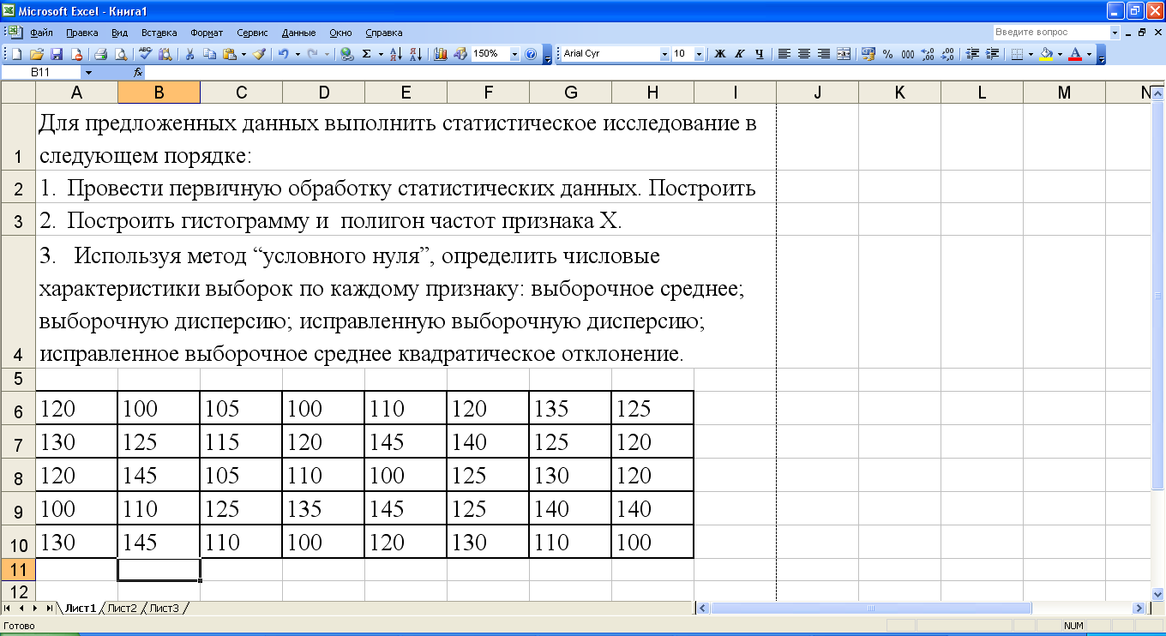Open the Undo history dropdown arrow

298,54
